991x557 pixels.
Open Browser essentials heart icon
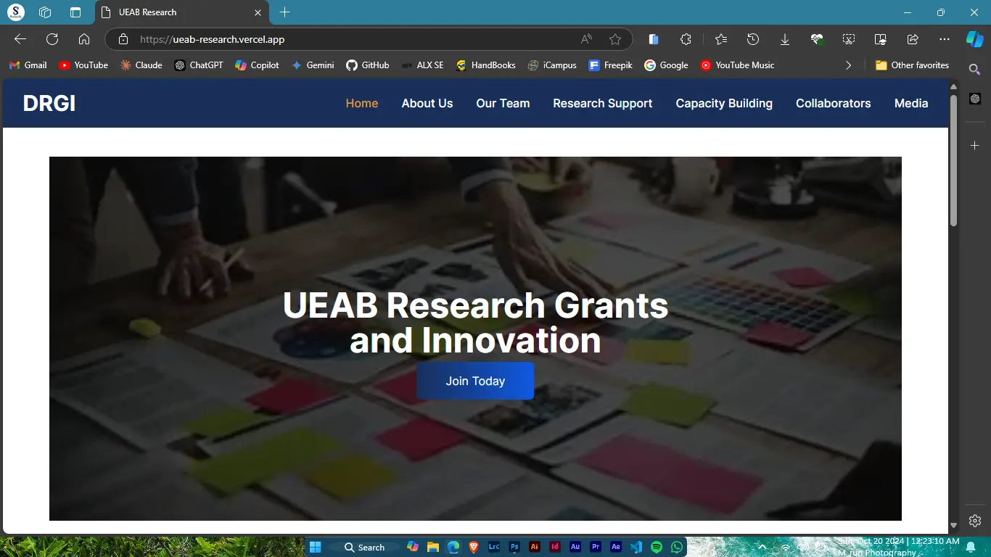point(817,39)
